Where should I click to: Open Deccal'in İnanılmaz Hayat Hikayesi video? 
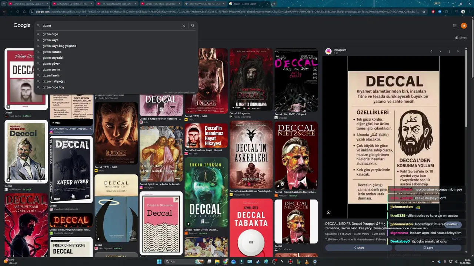(206, 136)
